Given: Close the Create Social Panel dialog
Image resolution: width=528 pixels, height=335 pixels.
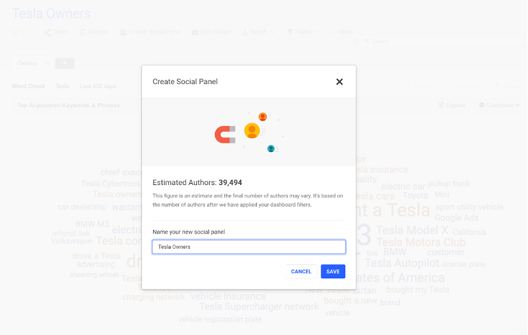Looking at the screenshot, I should pos(339,82).
